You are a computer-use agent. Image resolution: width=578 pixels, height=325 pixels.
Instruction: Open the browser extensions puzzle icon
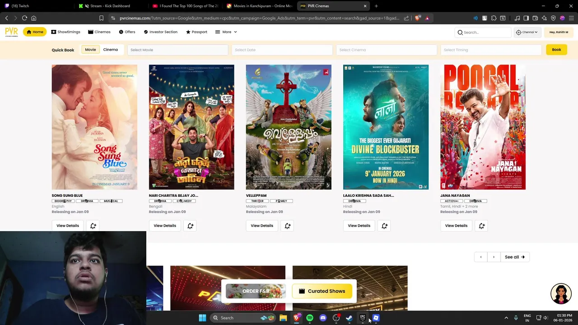coord(494,18)
